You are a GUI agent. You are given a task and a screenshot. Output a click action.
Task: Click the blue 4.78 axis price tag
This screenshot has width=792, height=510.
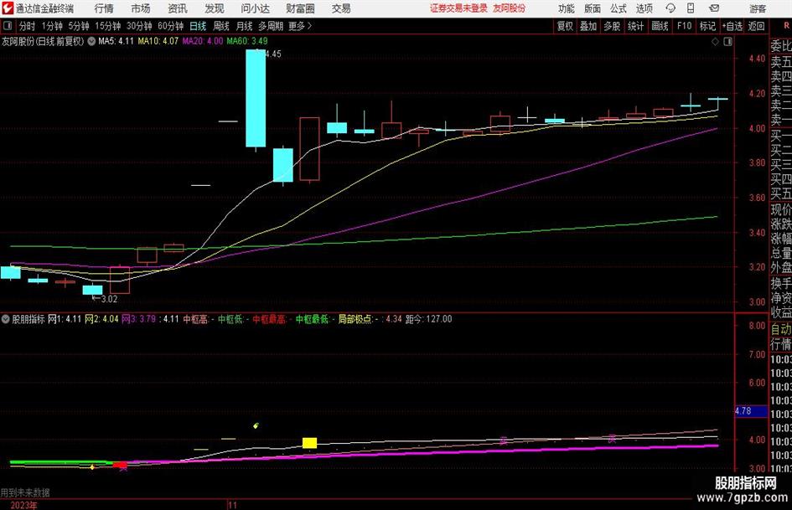coord(751,411)
